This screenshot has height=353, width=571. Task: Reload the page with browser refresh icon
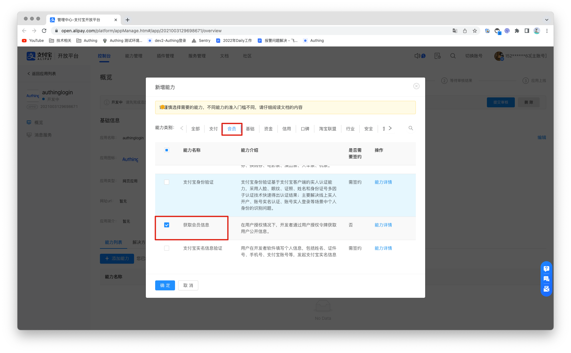pos(44,31)
